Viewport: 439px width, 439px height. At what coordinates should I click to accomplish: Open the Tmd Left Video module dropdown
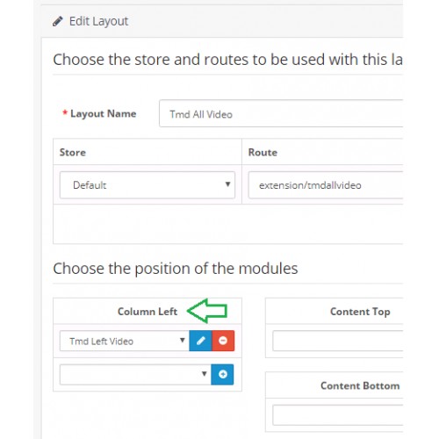pos(125,341)
